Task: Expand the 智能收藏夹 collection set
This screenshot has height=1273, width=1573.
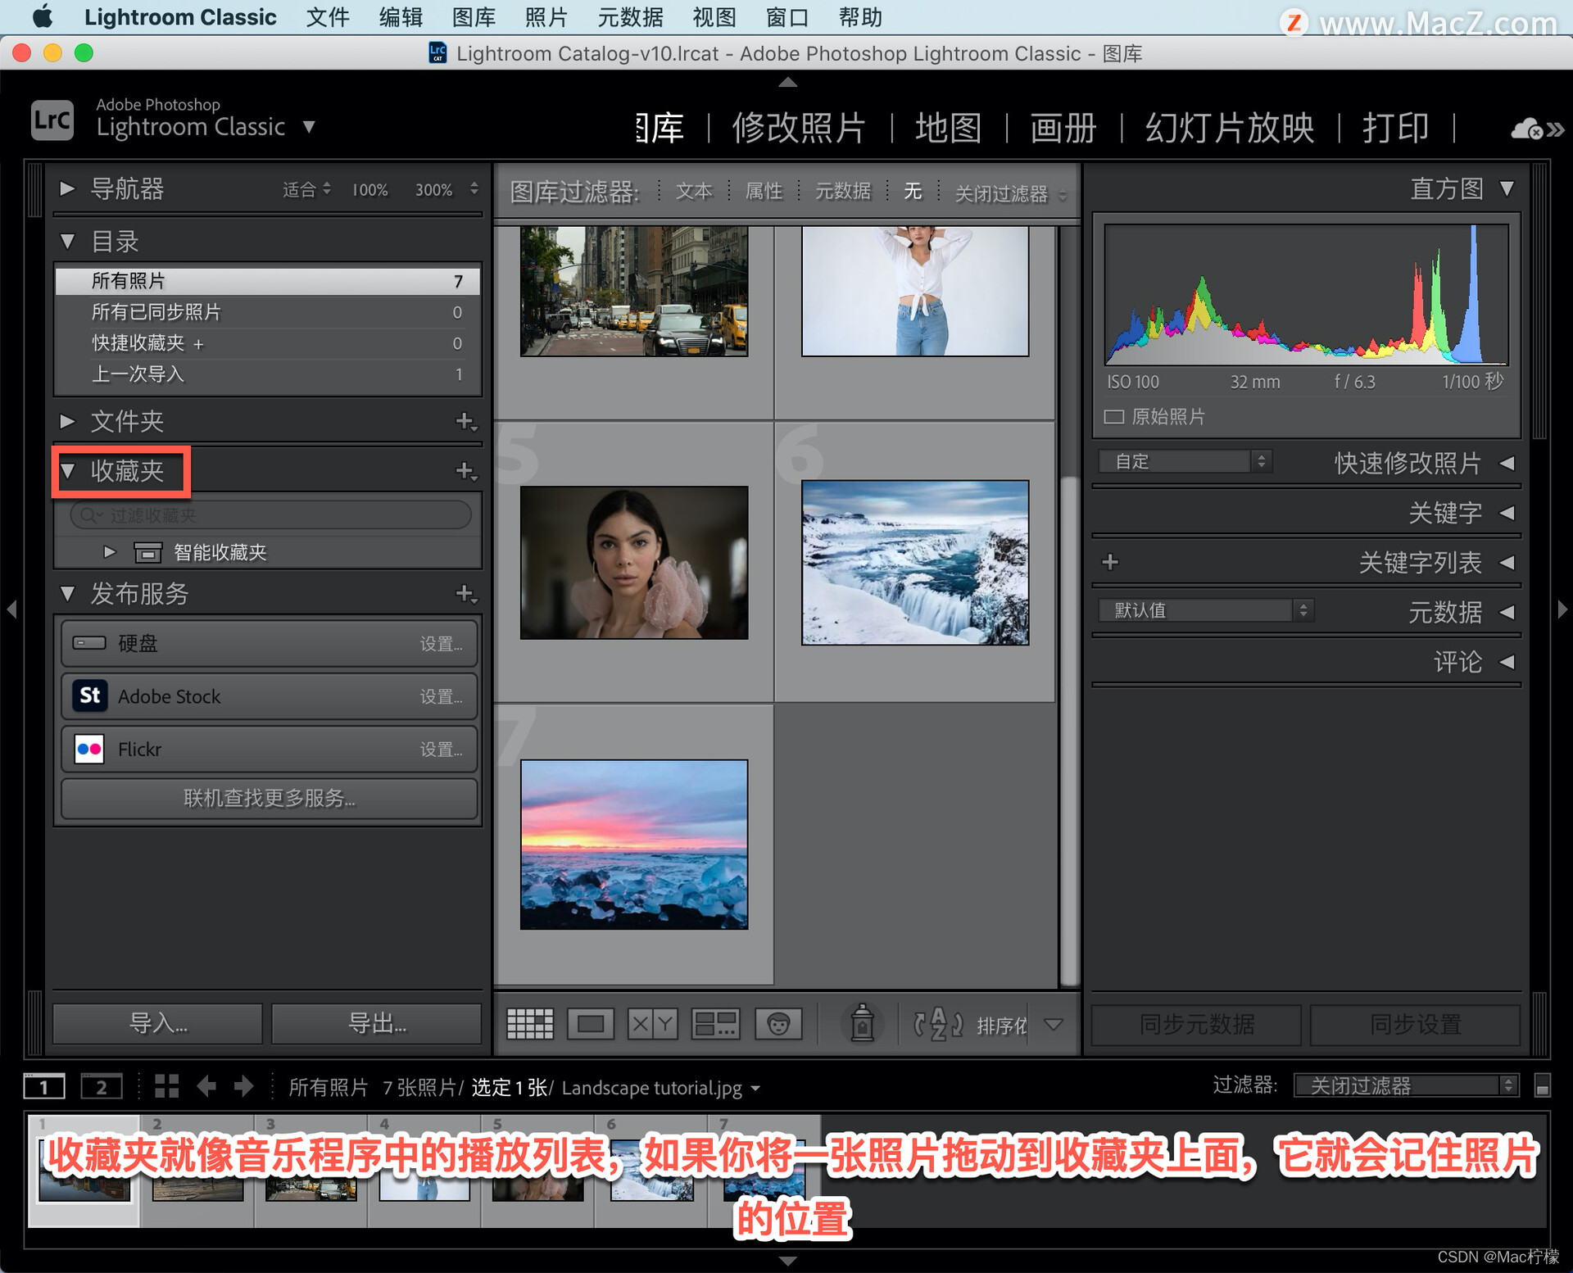Action: point(110,552)
